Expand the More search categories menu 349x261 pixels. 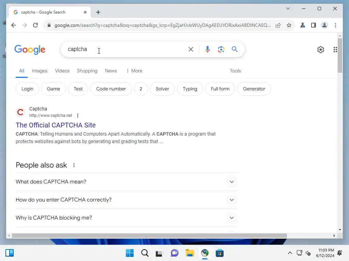pyautogui.click(x=134, y=71)
